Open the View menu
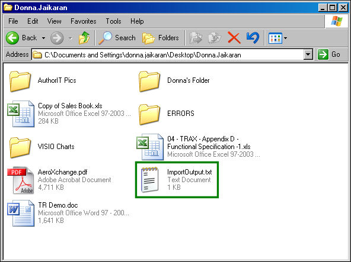This screenshot has width=351, height=262. [54, 21]
